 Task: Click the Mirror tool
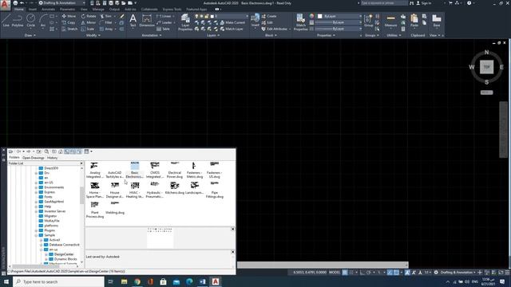pos(89,22)
